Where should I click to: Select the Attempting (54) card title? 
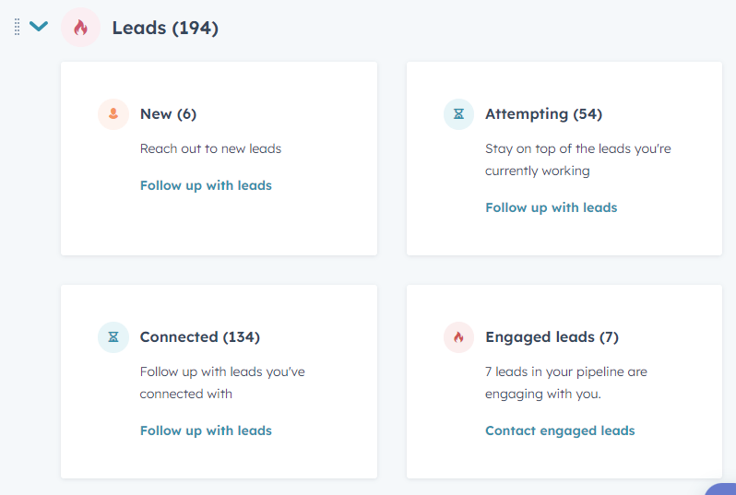(543, 114)
